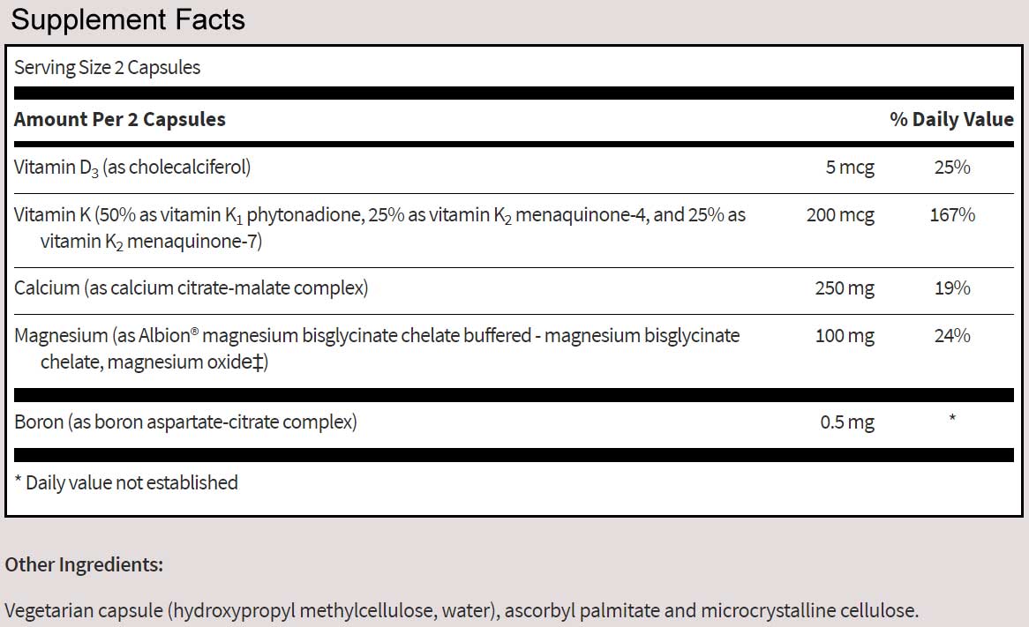Select the Serving Size 2 Capsules text
The height and width of the screenshot is (627, 1029).
[x=108, y=68]
